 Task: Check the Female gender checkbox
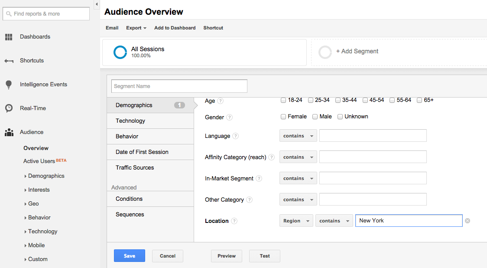tap(283, 117)
